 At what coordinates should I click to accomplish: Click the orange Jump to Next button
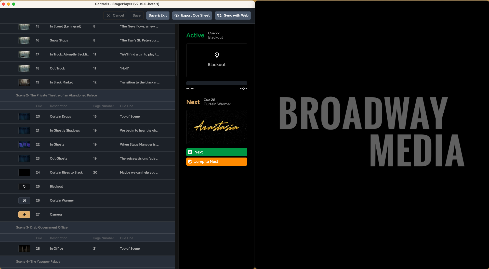(x=217, y=162)
